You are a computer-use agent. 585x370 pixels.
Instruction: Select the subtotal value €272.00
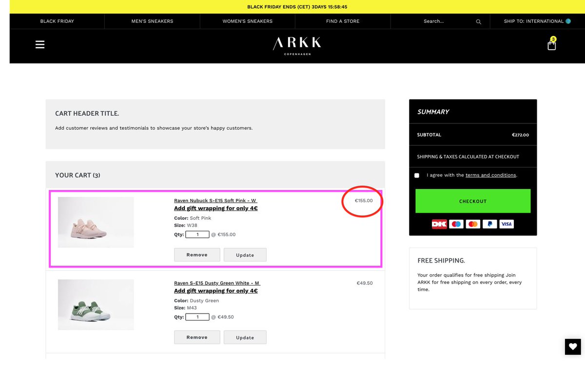click(520, 135)
